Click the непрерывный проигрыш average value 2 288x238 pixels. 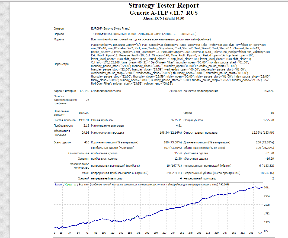click(273, 178)
